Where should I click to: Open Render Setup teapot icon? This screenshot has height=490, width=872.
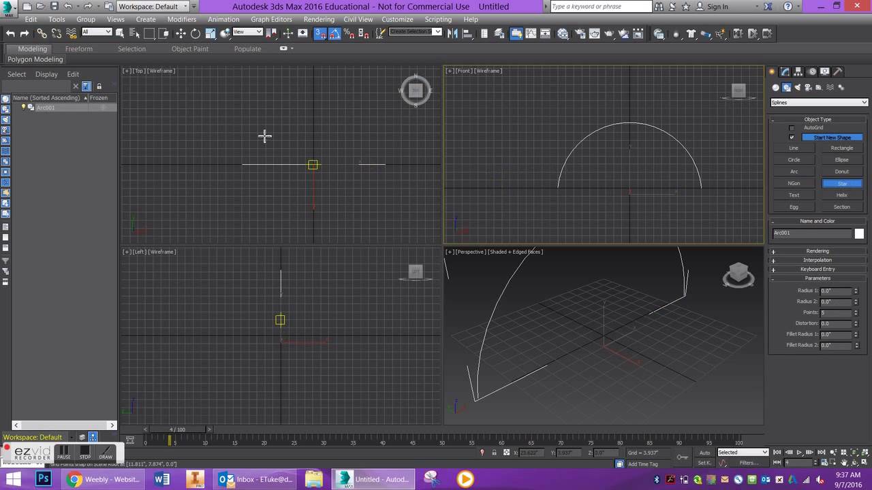coord(579,33)
